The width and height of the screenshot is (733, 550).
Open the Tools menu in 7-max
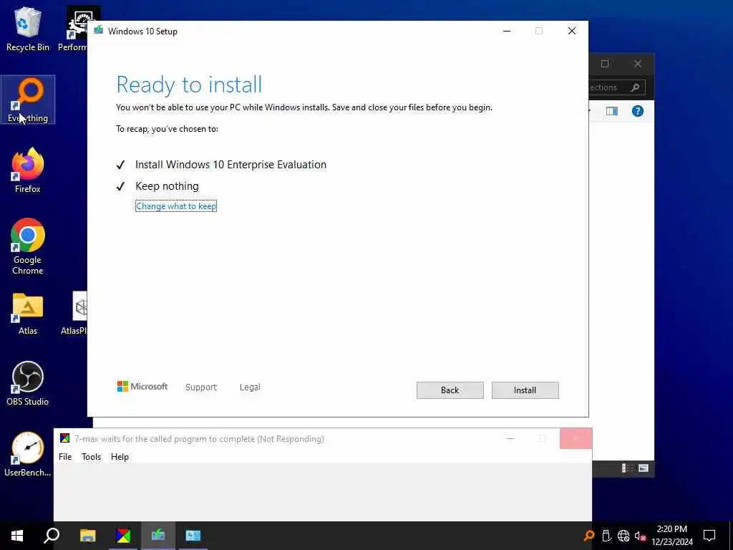click(x=91, y=457)
